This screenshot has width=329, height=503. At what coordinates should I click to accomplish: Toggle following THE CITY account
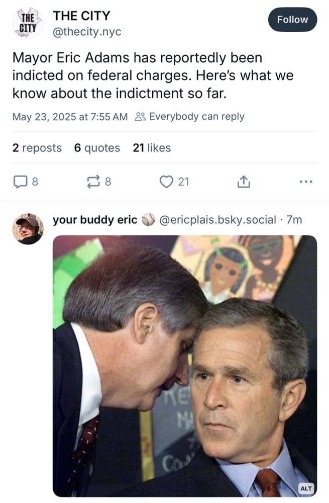292,20
